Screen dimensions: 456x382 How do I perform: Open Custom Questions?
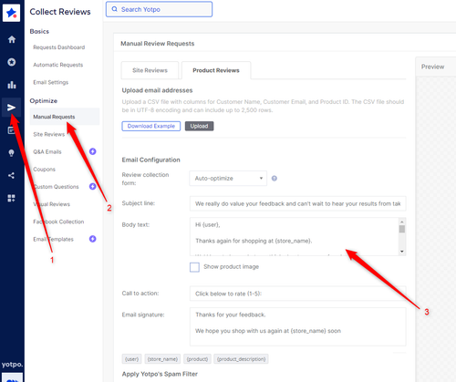tap(56, 187)
